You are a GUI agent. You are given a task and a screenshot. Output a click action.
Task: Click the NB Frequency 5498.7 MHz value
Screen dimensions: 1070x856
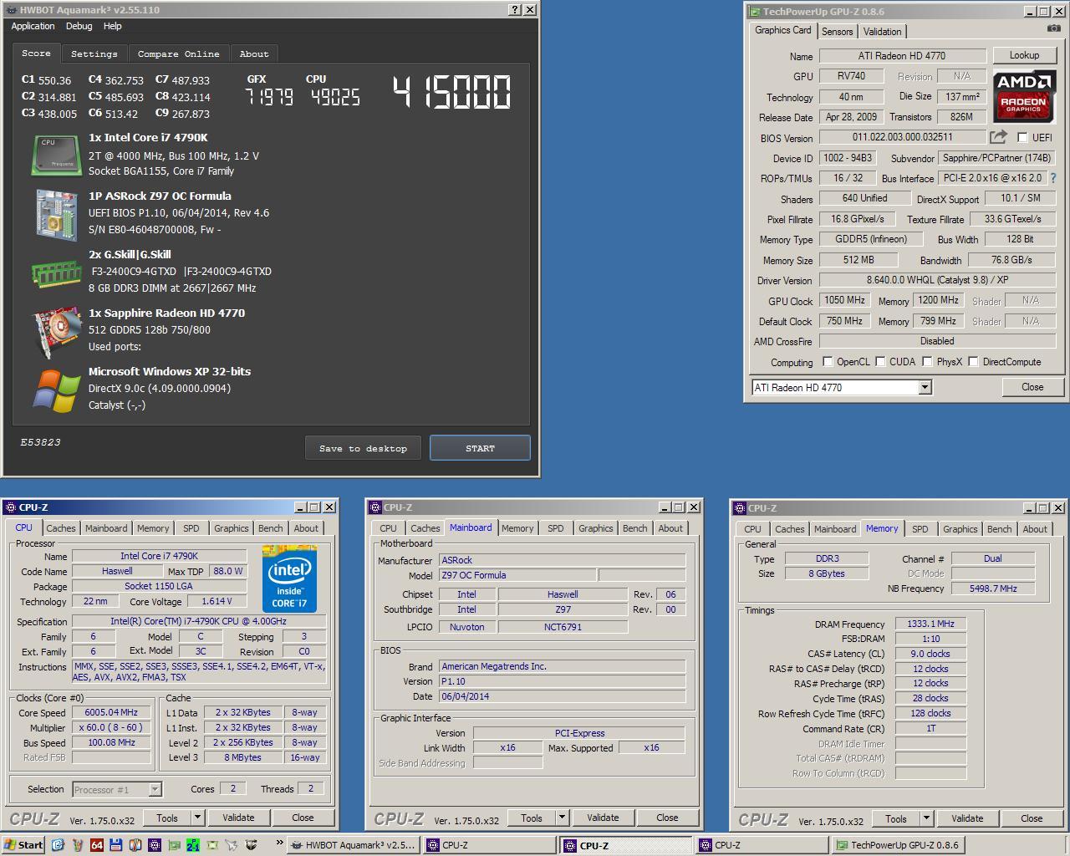993,588
